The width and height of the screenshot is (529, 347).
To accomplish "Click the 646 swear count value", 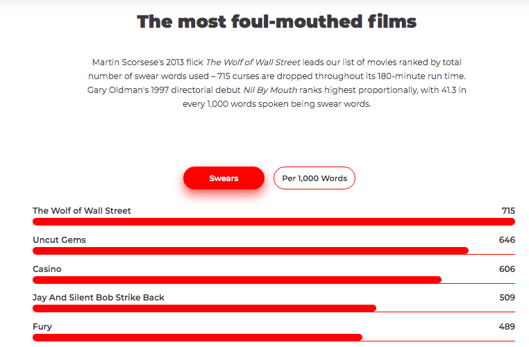I will 507,239.
